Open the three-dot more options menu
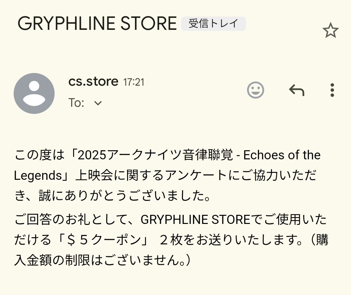Screen dimensions: 351x295 pos(332,90)
